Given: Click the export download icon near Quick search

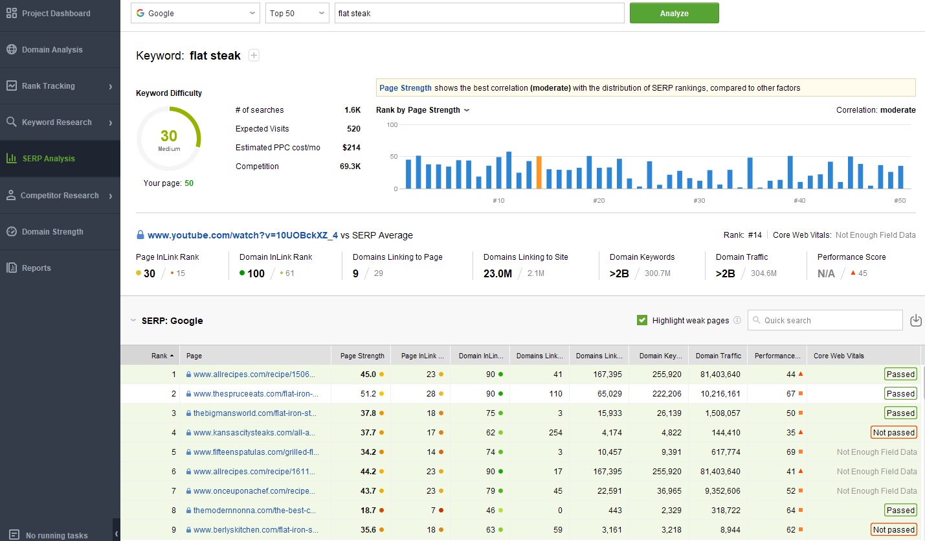Looking at the screenshot, I should coord(915,320).
